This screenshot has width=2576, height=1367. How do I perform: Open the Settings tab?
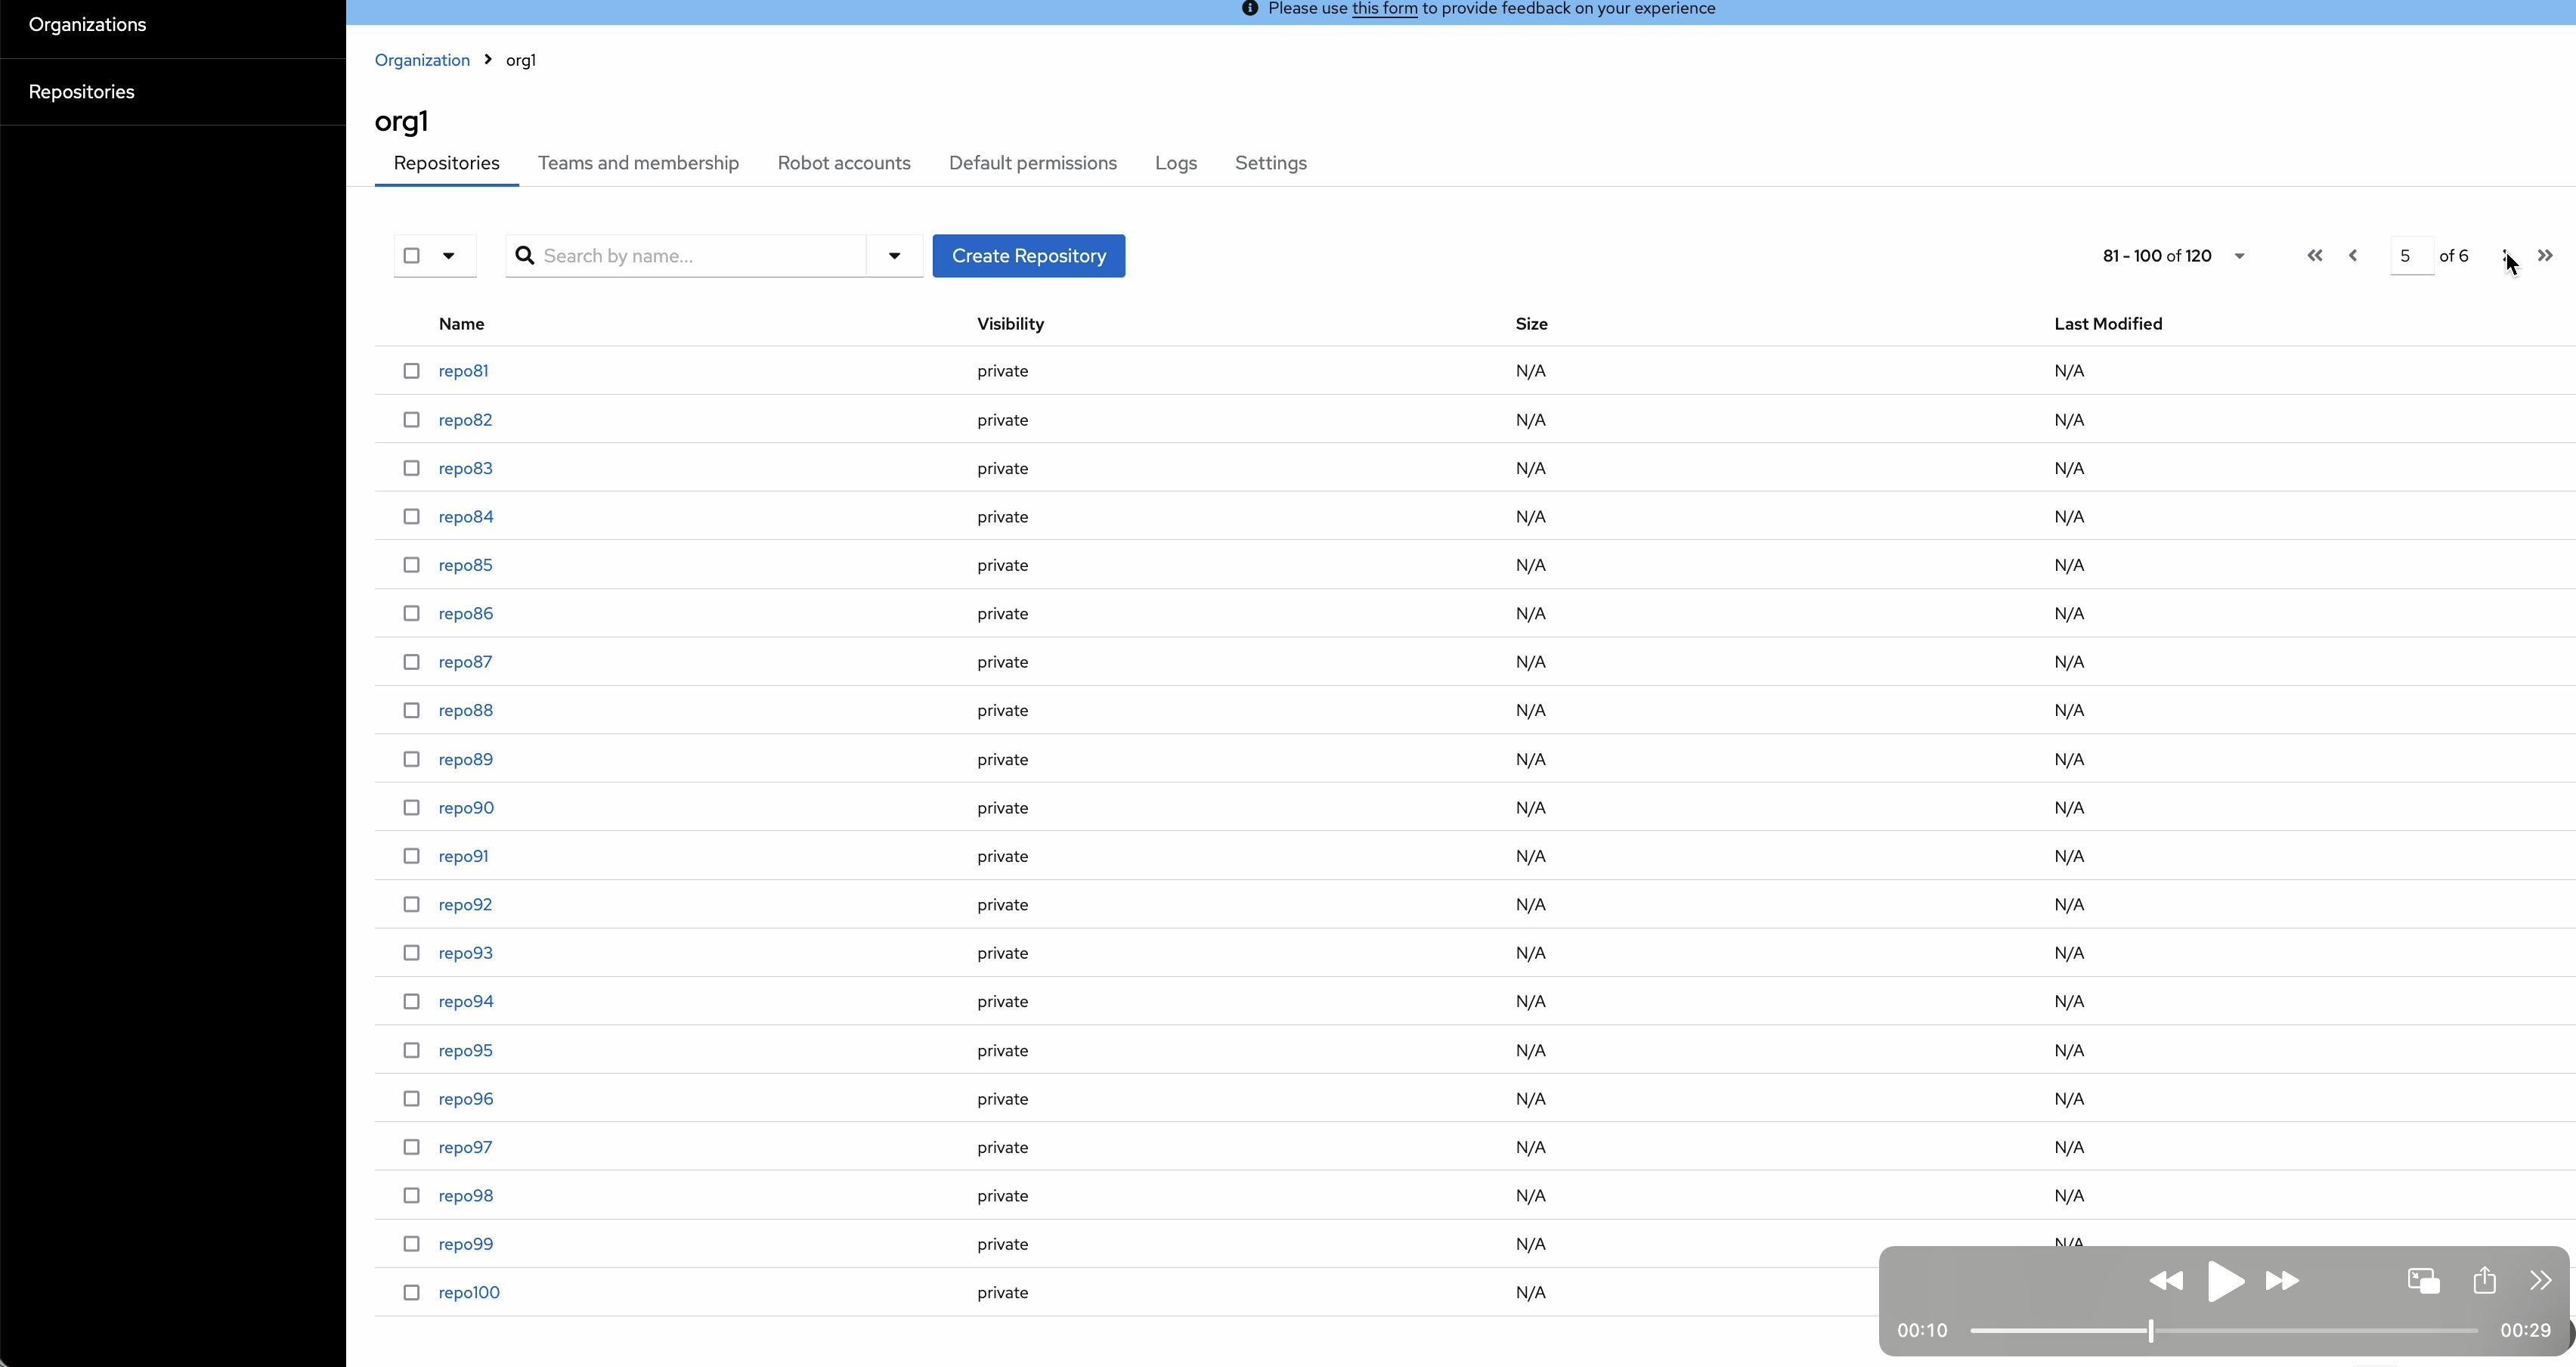(x=1270, y=163)
